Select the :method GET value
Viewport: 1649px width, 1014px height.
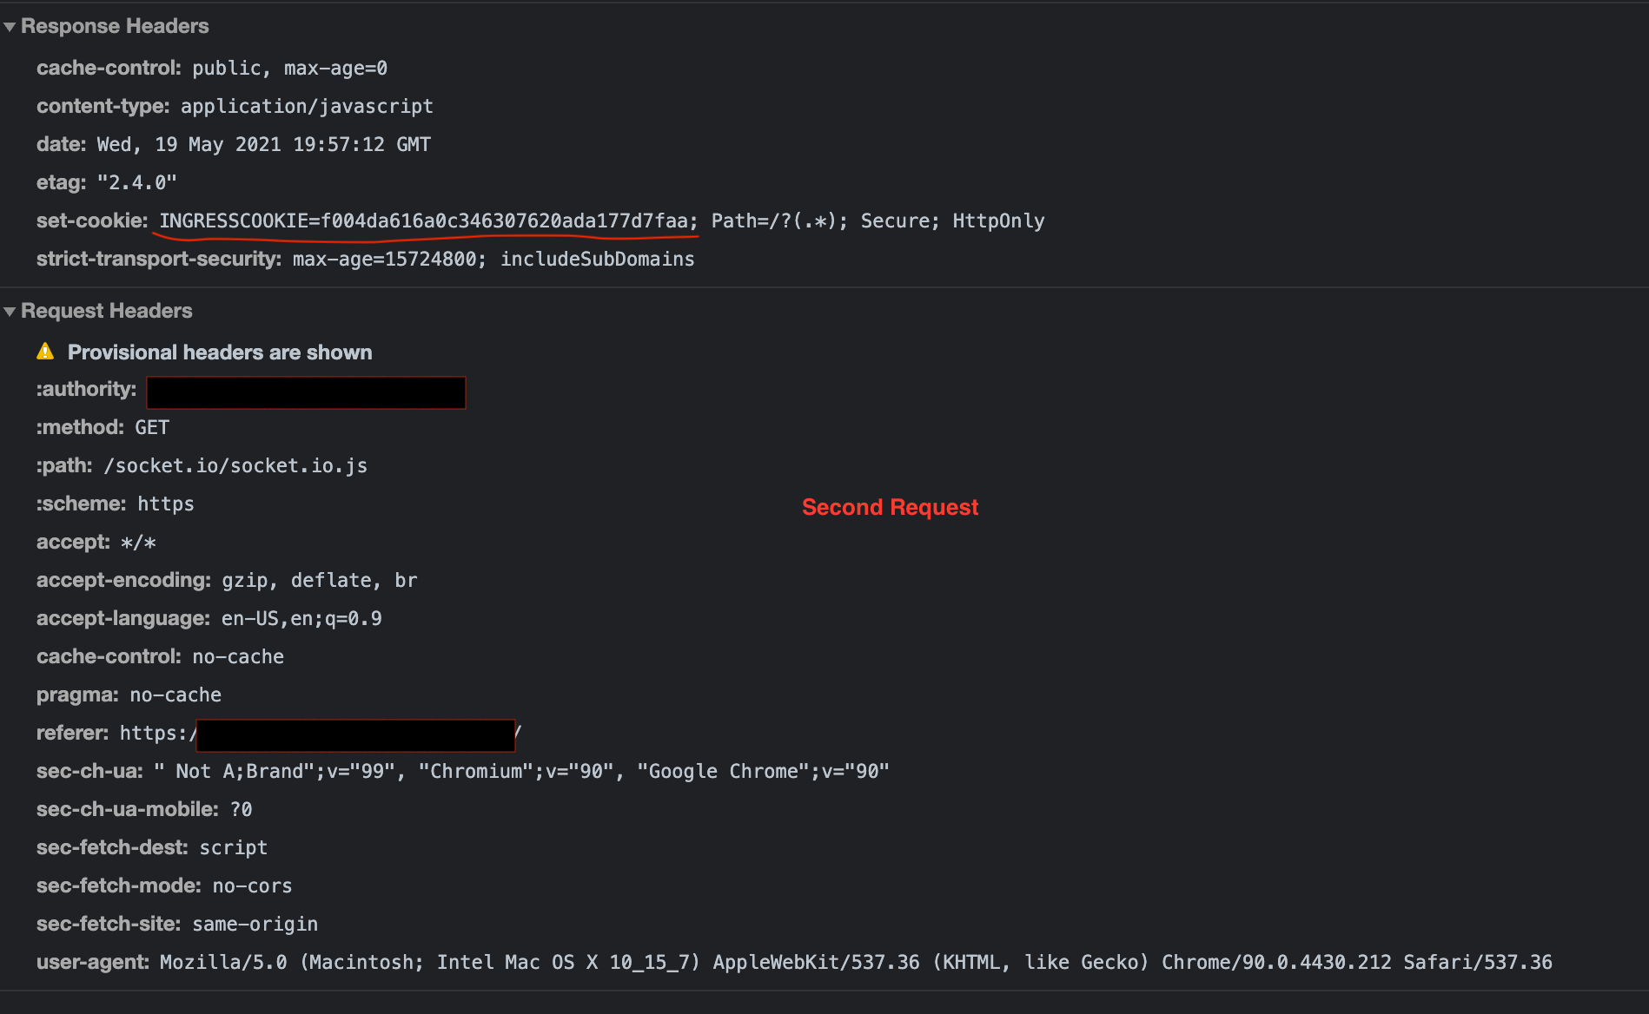point(152,428)
